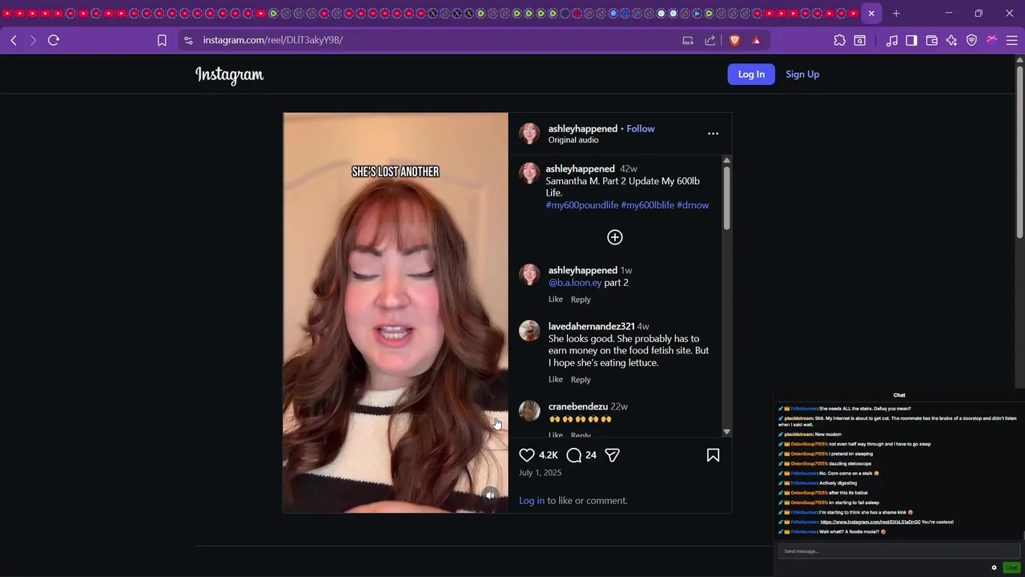Bookmark this page from the address bar

162,40
